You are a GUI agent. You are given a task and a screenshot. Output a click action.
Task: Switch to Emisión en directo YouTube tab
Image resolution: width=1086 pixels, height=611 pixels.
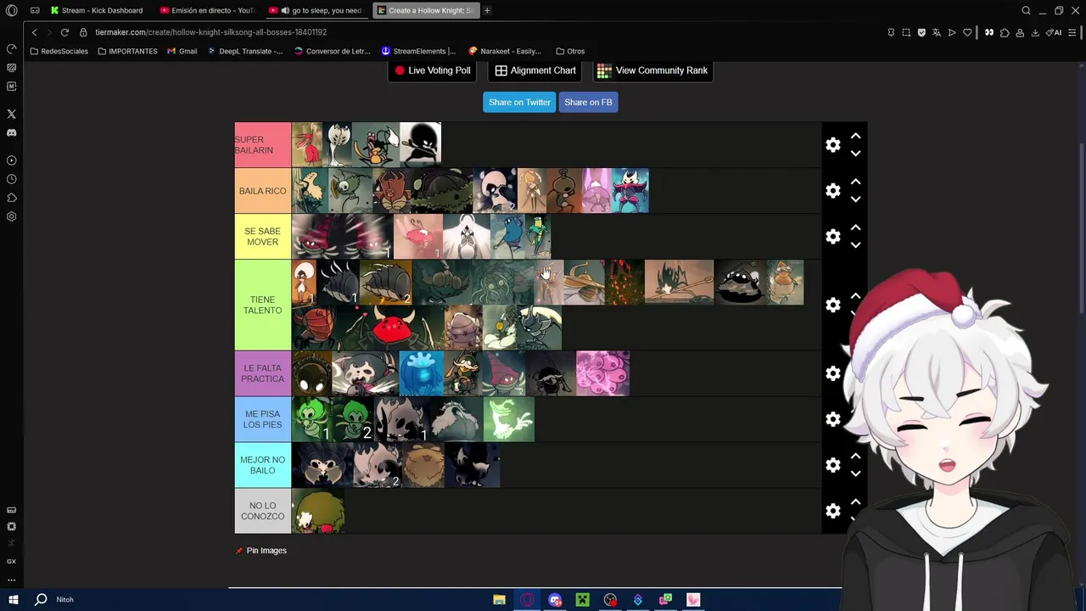coord(208,10)
